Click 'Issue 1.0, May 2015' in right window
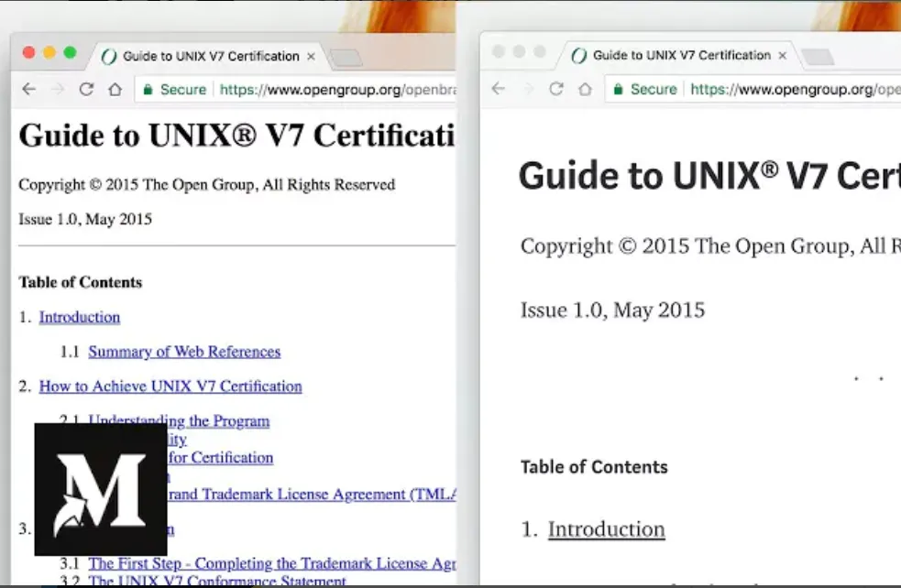The width and height of the screenshot is (901, 588). [x=612, y=310]
